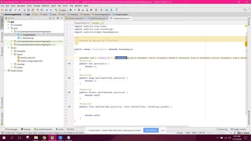Click the Synchronize toolbar icon
Image resolution: width=251 pixels, height=141 pixels.
11,10
